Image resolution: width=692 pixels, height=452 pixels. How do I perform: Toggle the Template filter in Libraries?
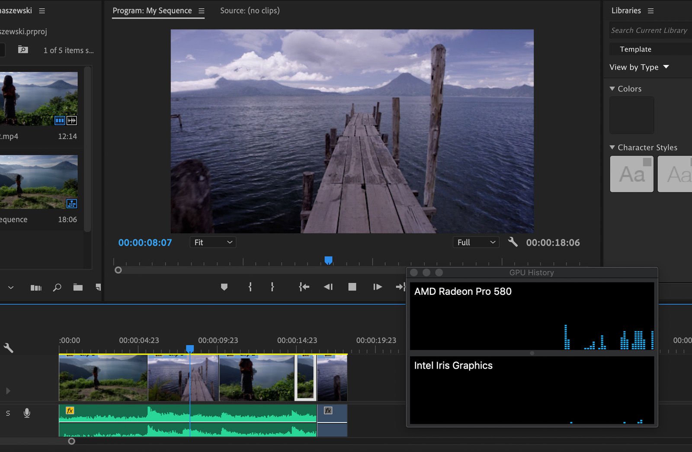[635, 49]
